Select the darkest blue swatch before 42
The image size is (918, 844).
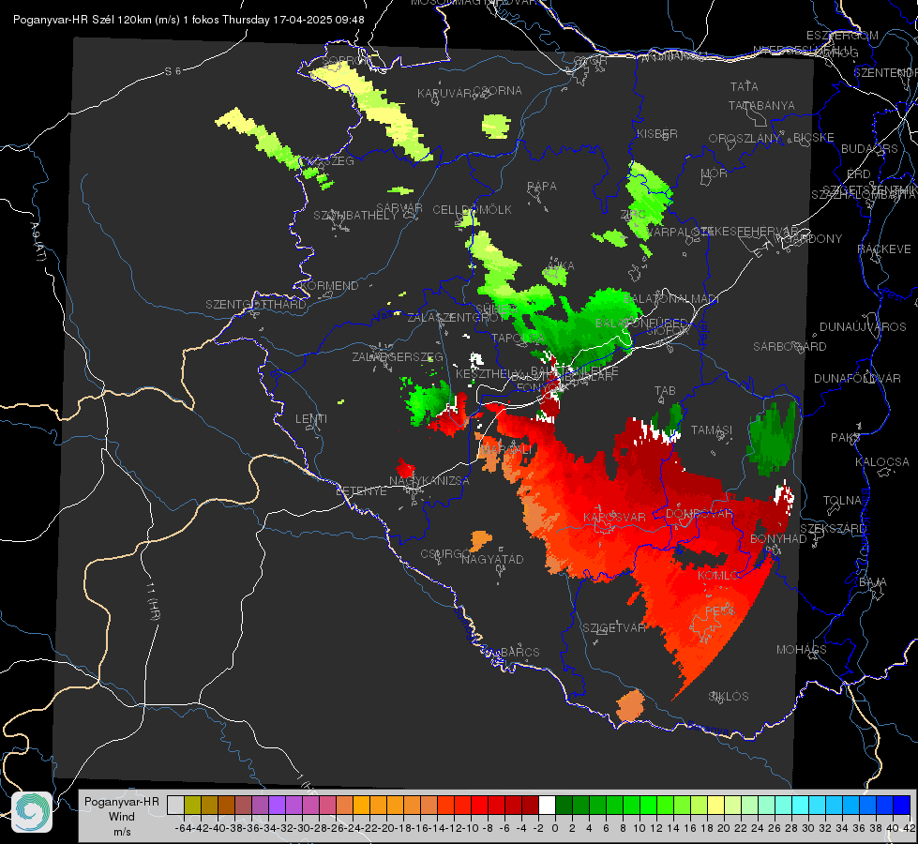(x=902, y=806)
